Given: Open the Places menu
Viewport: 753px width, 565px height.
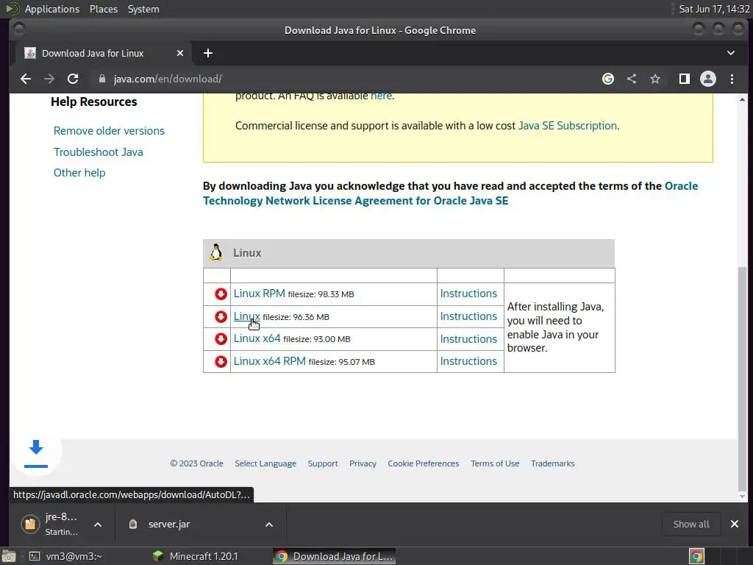Looking at the screenshot, I should pyautogui.click(x=103, y=9).
